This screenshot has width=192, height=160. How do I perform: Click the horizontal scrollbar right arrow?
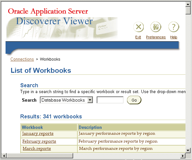pyautogui.click(x=183, y=156)
